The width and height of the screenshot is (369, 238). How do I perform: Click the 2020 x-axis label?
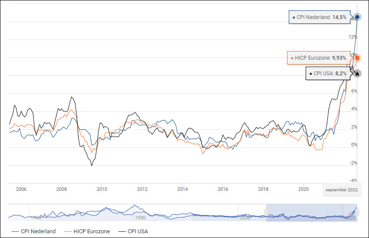pyautogui.click(x=304, y=189)
